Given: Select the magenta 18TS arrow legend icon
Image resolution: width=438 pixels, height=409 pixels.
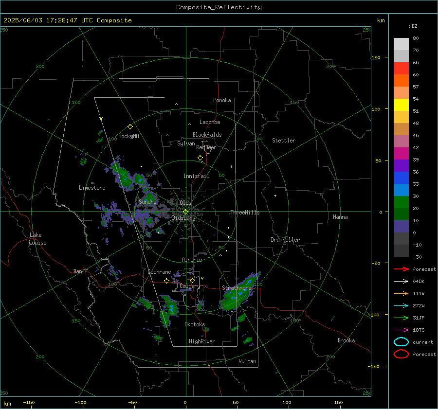Looking at the screenshot, I should (401, 330).
